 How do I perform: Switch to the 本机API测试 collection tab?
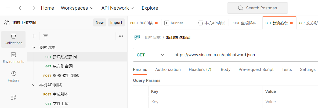(x=212, y=23)
